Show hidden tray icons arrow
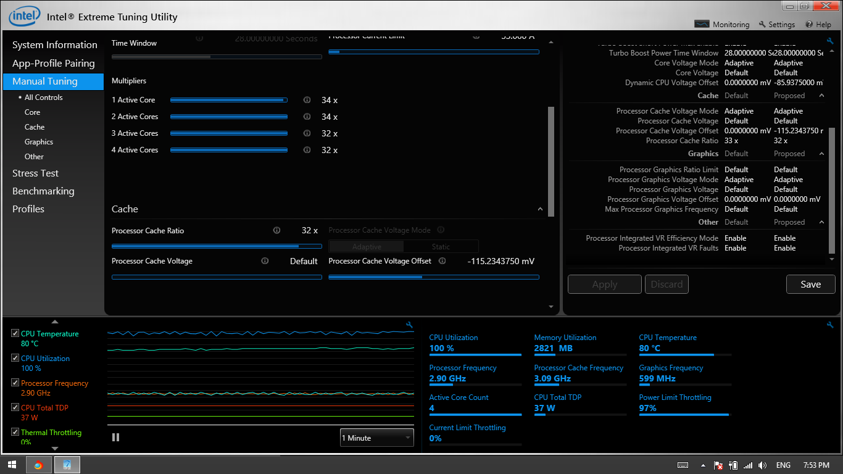Image resolution: width=843 pixels, height=474 pixels. pyautogui.click(x=703, y=465)
